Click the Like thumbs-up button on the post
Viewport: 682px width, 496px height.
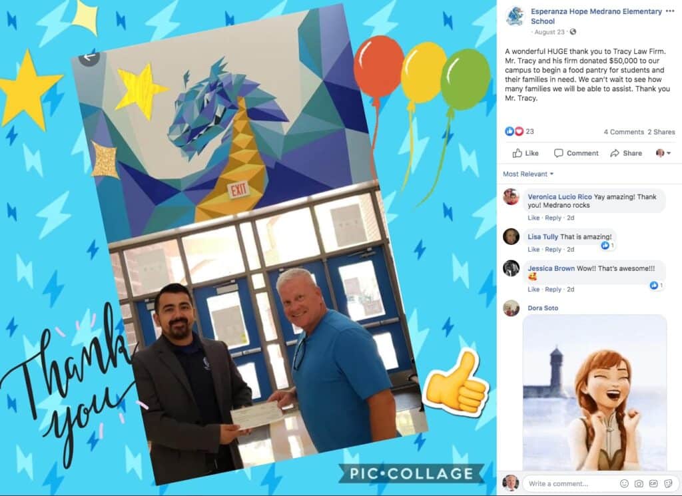525,153
